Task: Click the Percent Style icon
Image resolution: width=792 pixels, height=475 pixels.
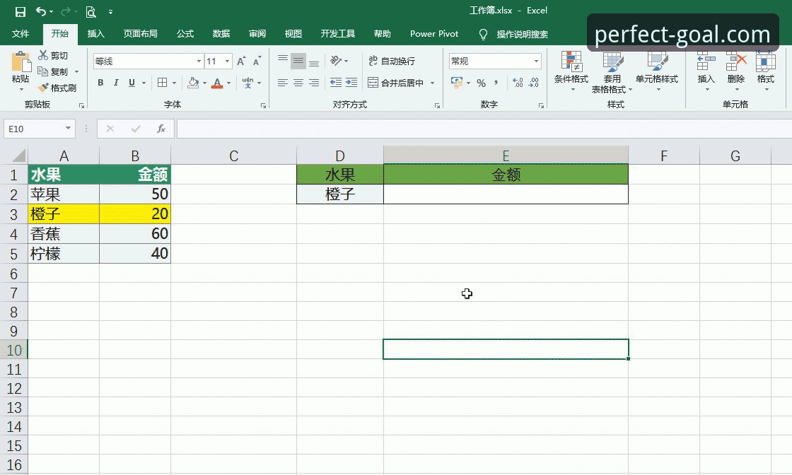Action: coord(482,83)
